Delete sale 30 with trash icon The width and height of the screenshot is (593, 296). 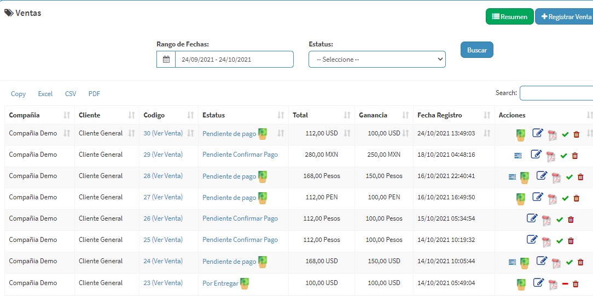[577, 134]
